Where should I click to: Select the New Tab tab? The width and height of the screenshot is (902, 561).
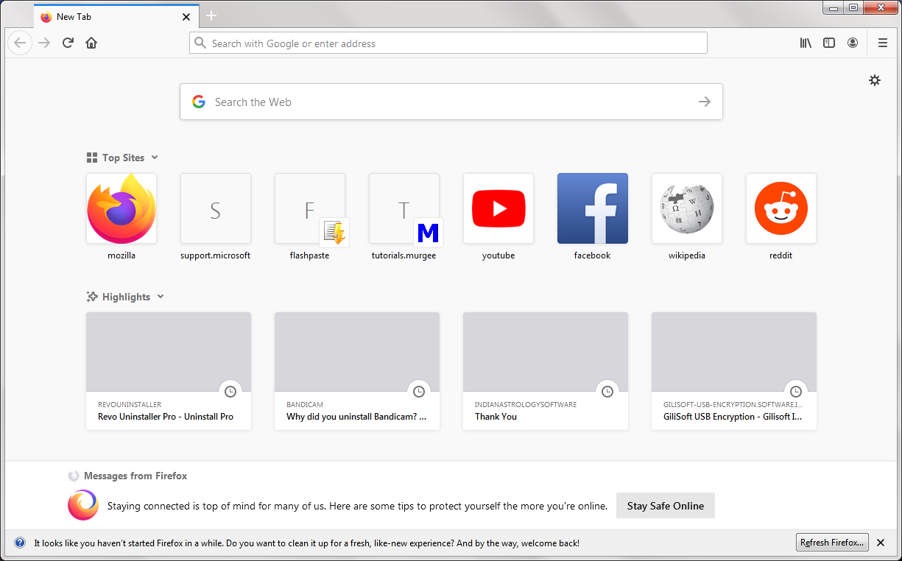[116, 16]
